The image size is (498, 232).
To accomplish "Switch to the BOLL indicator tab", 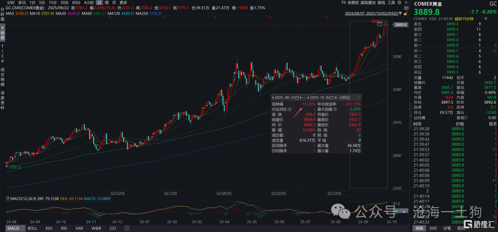I will (x=32, y=228).
